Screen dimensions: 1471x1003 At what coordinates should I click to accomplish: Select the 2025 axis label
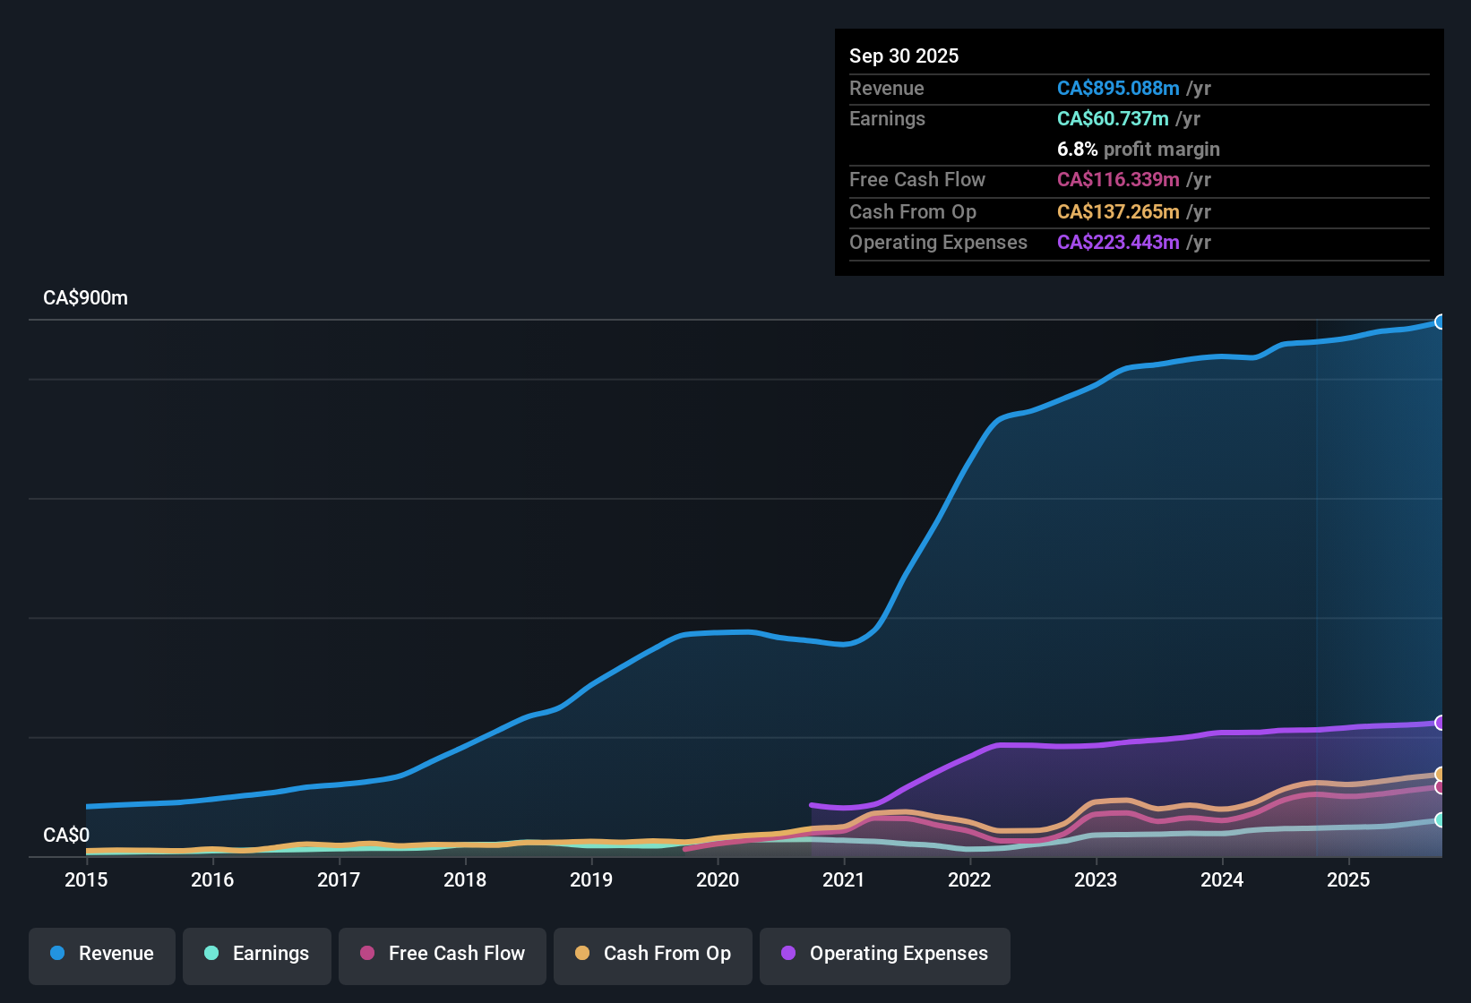point(1349,880)
